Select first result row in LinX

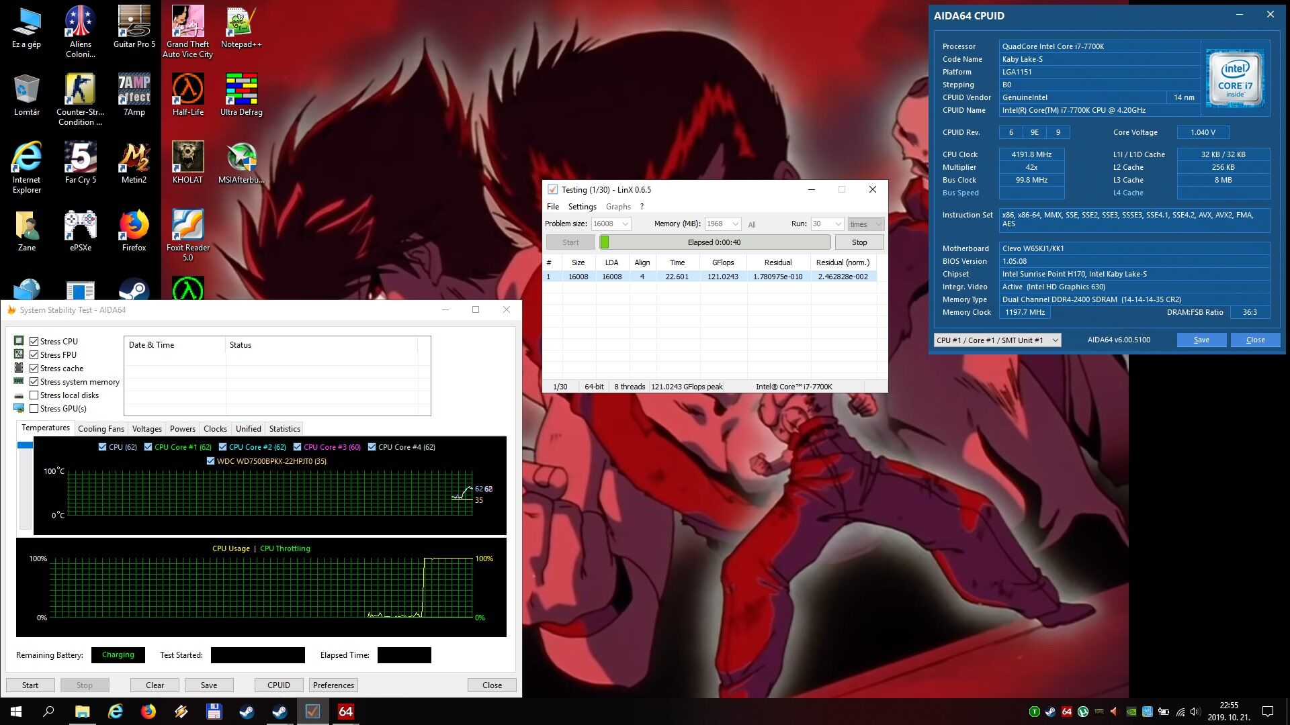coord(709,277)
